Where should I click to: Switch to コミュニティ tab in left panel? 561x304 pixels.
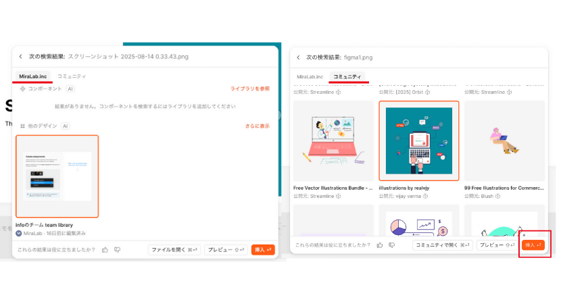tap(72, 76)
